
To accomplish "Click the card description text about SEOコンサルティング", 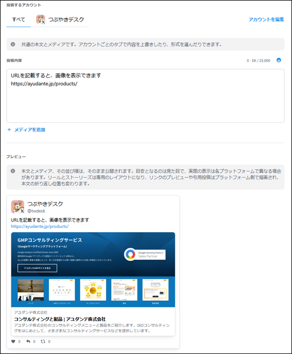I will [x=92, y=328].
